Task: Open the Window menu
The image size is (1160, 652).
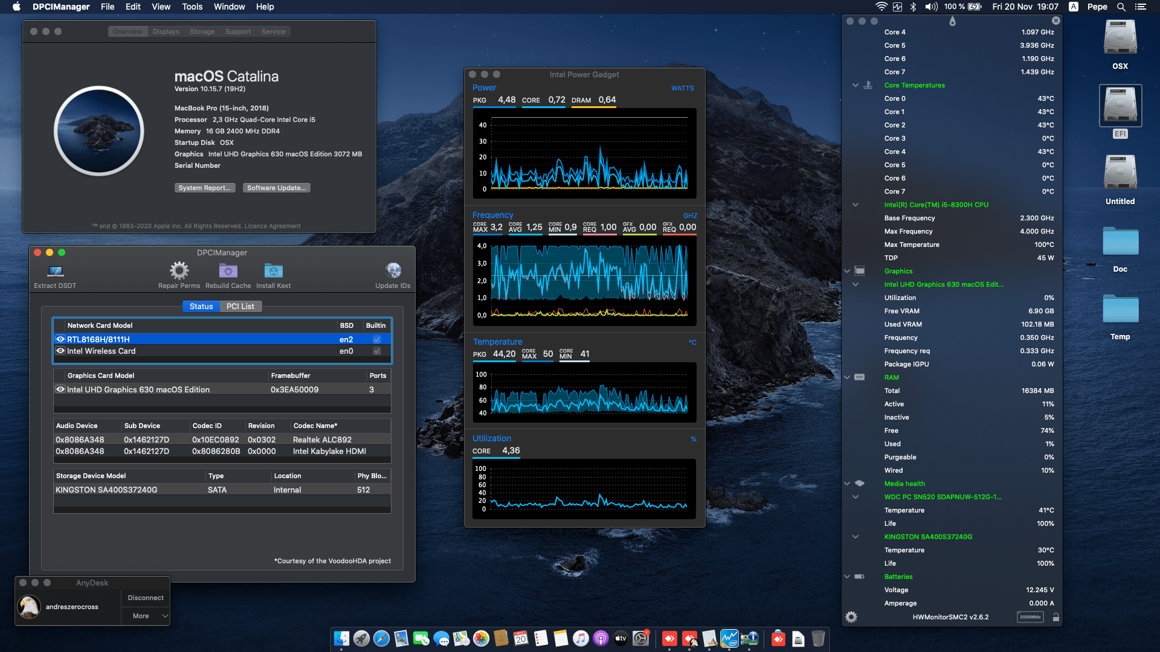Action: [229, 7]
